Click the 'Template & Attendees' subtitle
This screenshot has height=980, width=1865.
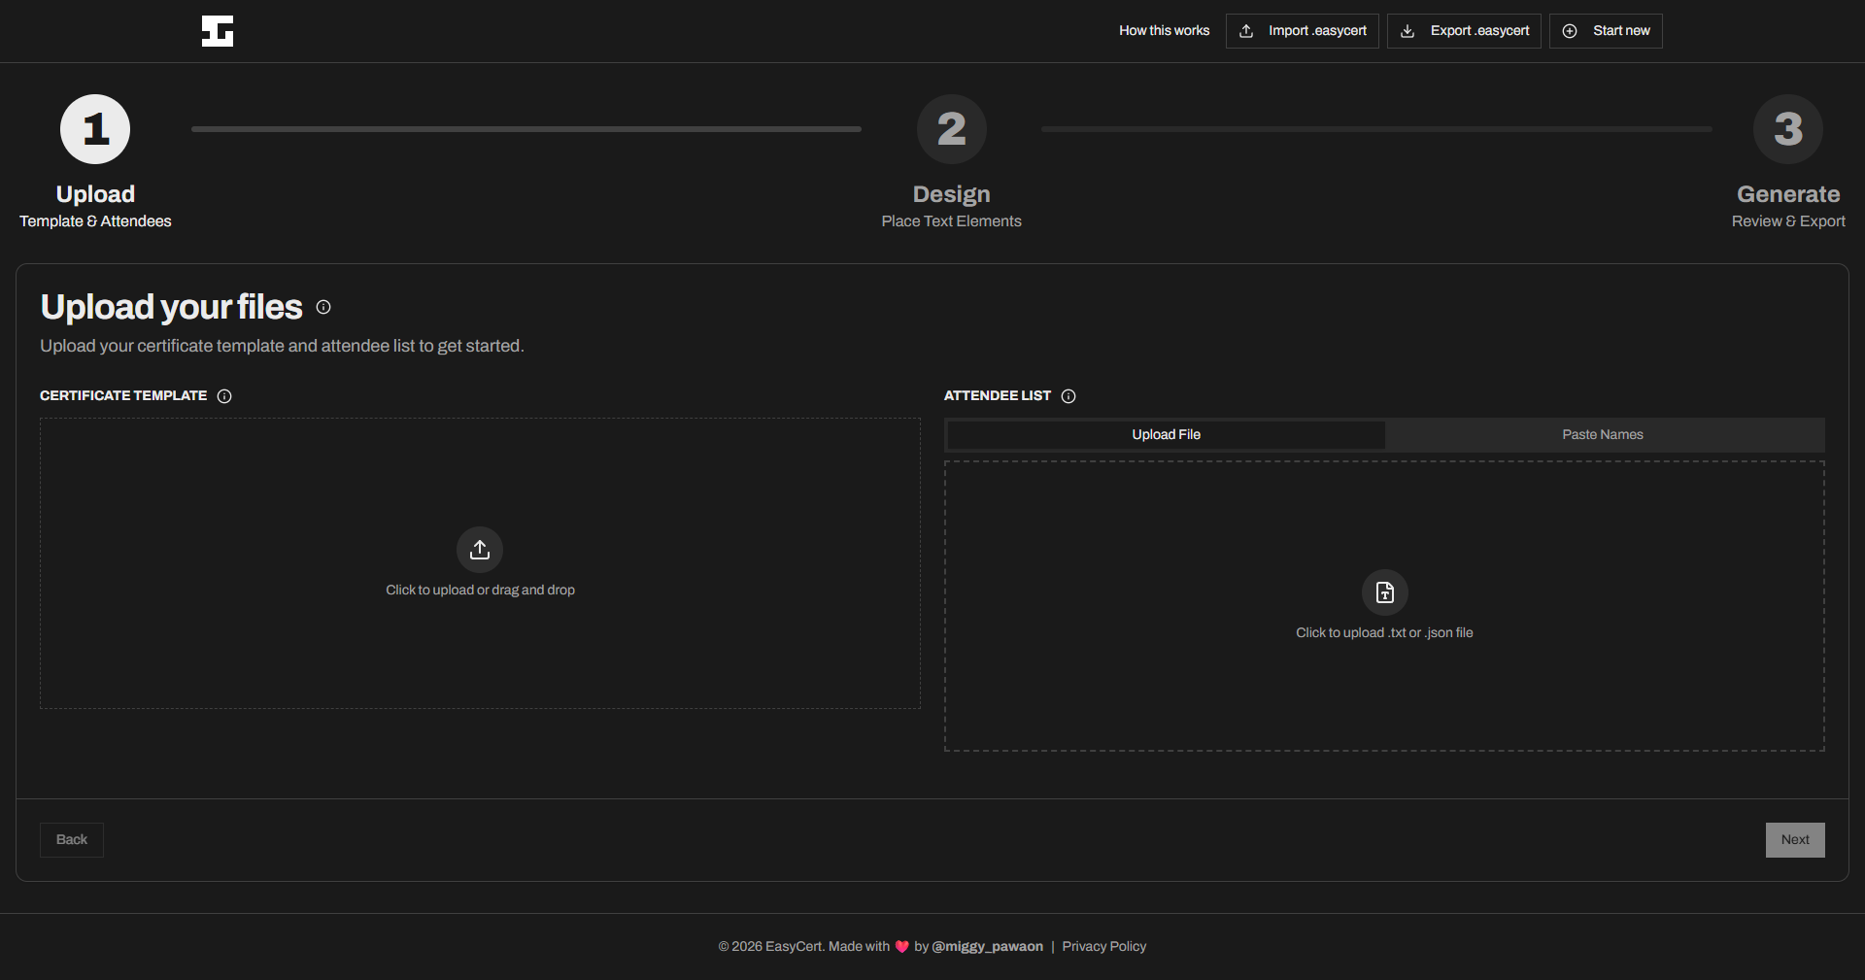tap(95, 221)
